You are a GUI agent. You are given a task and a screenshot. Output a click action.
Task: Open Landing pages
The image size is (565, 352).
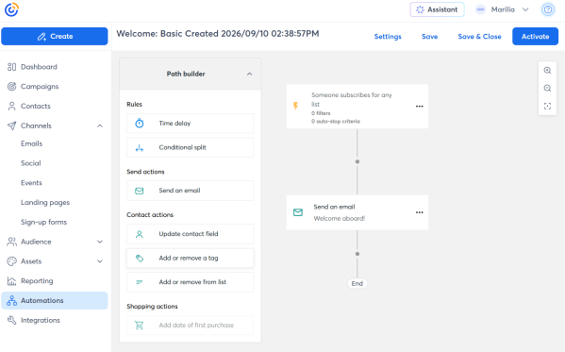pos(45,202)
